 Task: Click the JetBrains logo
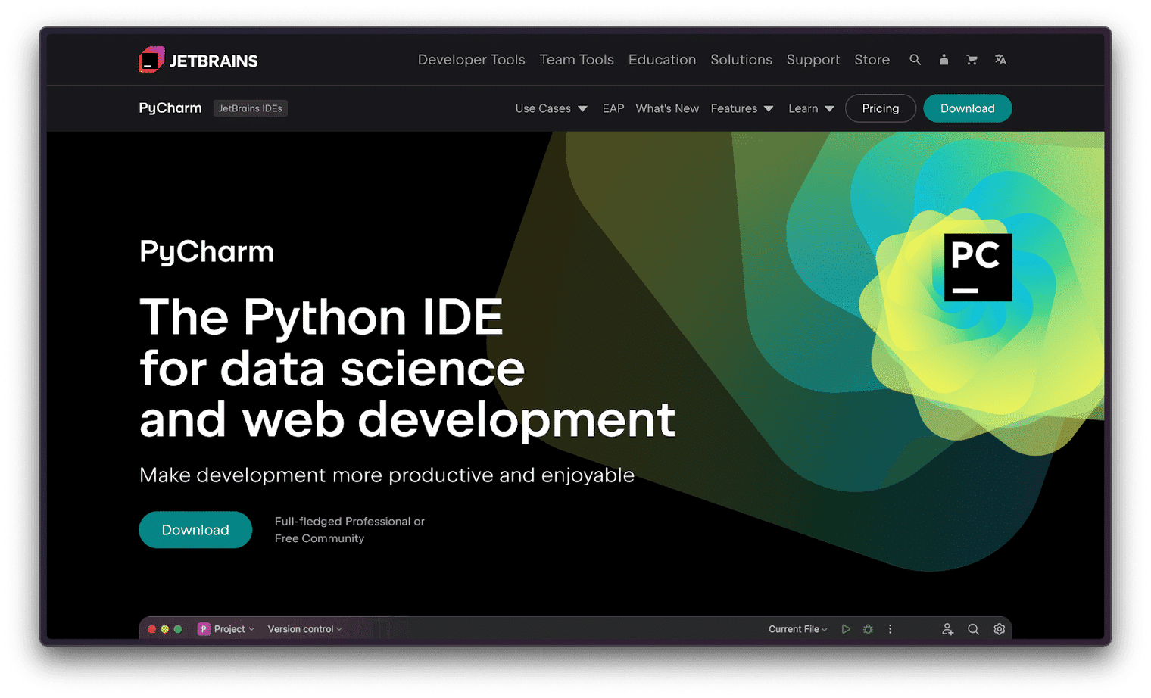coord(198,60)
